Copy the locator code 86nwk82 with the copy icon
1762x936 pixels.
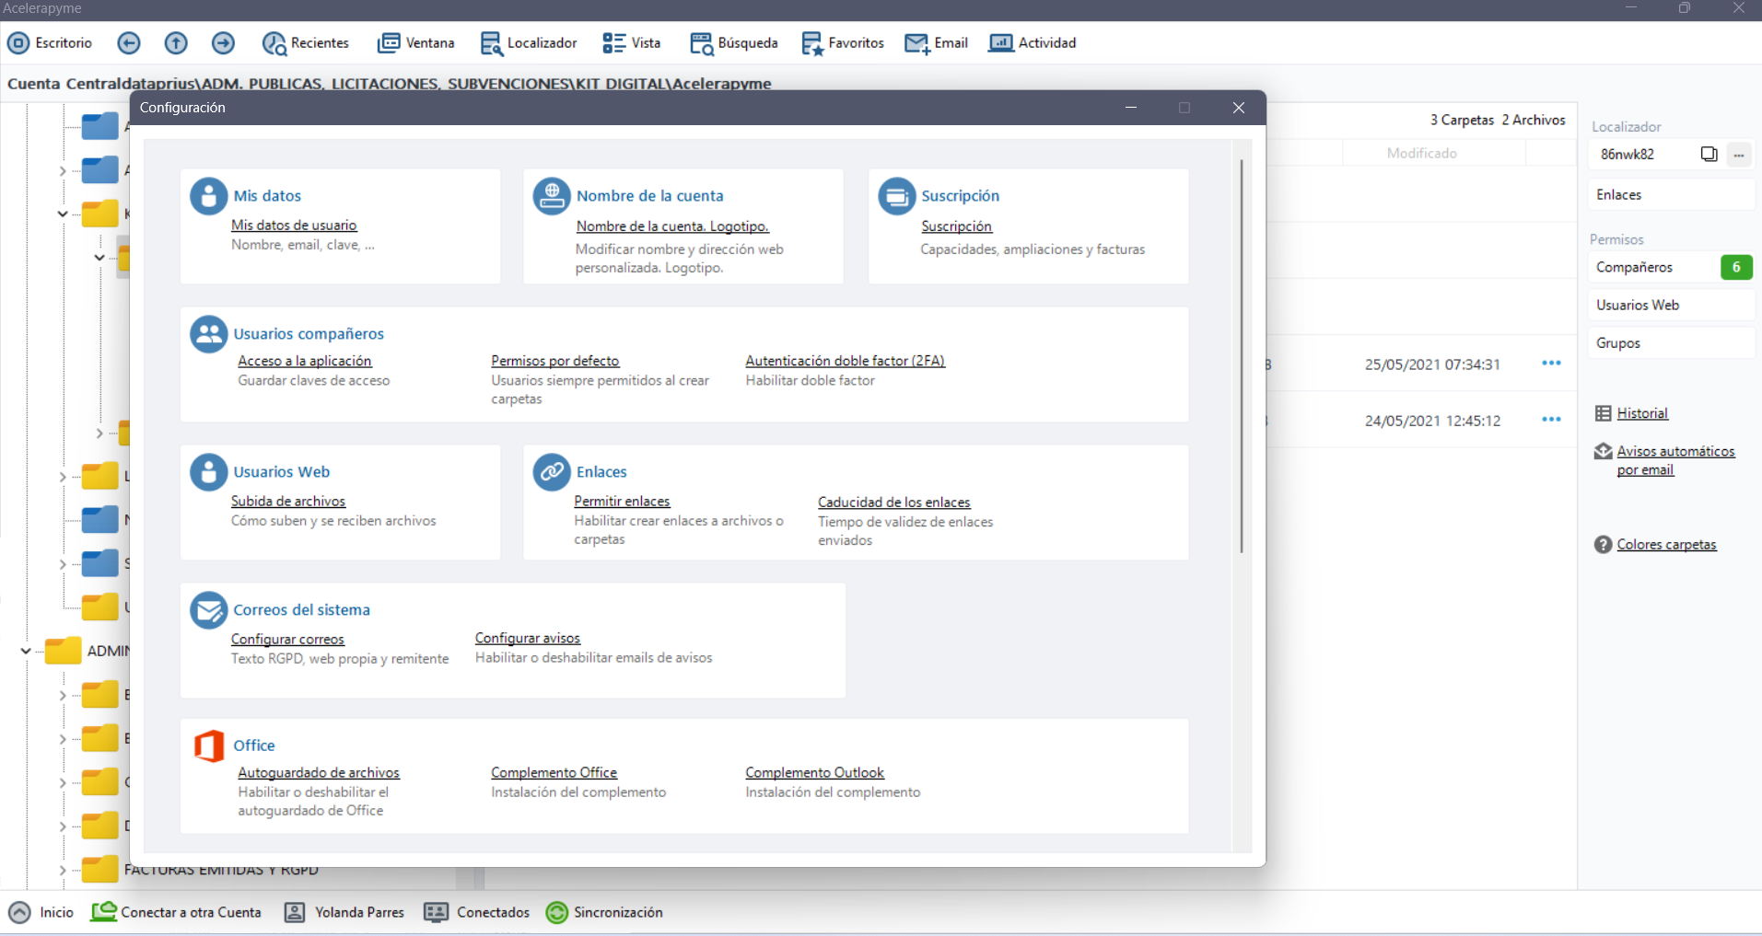[1709, 155]
